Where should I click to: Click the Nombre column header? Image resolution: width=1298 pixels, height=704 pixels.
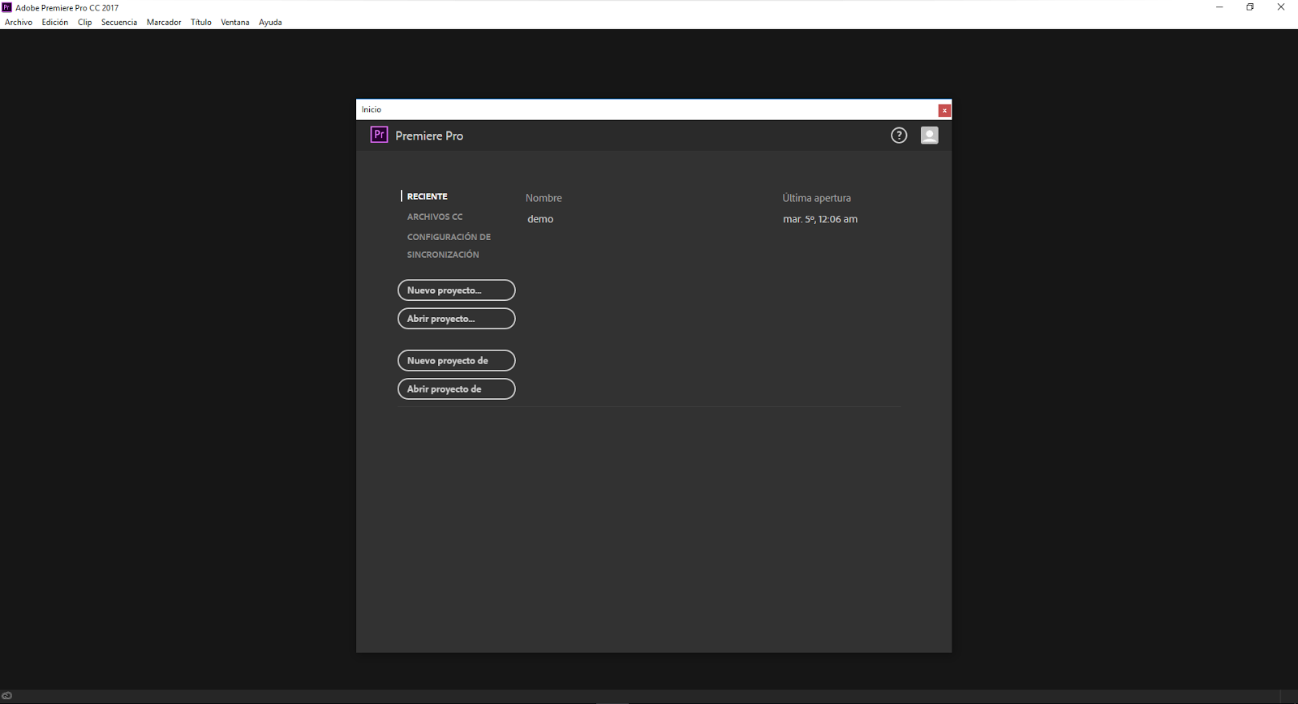coord(544,198)
